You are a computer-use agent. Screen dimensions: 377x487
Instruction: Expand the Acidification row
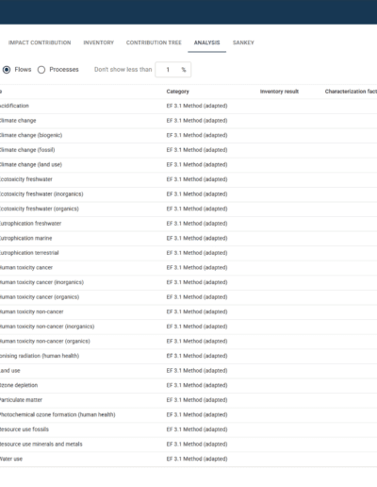point(188,106)
